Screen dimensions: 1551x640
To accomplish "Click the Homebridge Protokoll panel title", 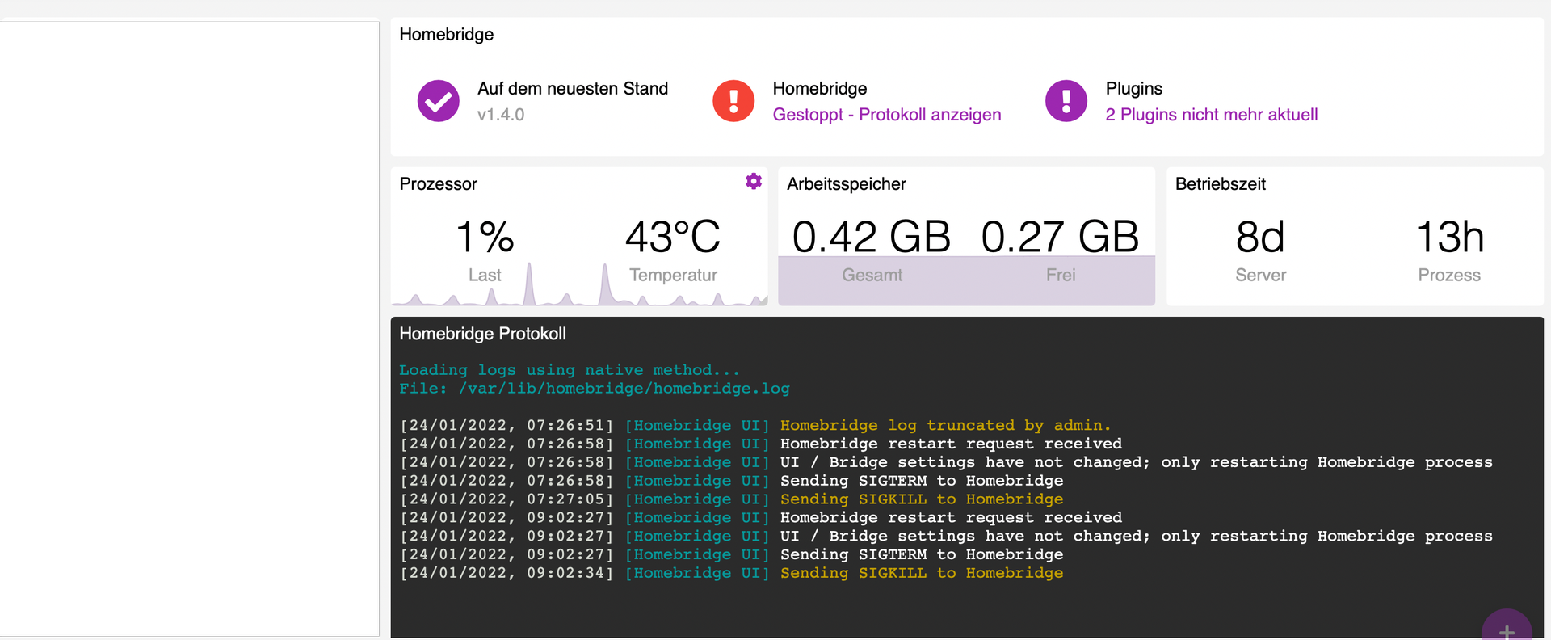I will (482, 334).
